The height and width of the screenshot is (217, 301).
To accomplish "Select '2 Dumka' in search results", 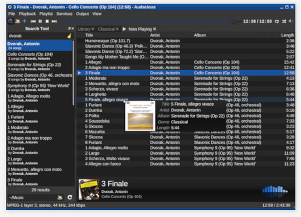I will (x=39, y=150).
